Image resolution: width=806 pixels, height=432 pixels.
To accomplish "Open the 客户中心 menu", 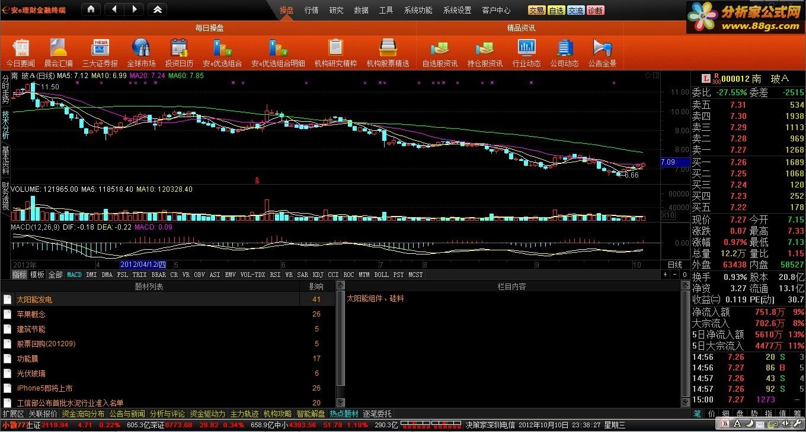I will tap(496, 10).
